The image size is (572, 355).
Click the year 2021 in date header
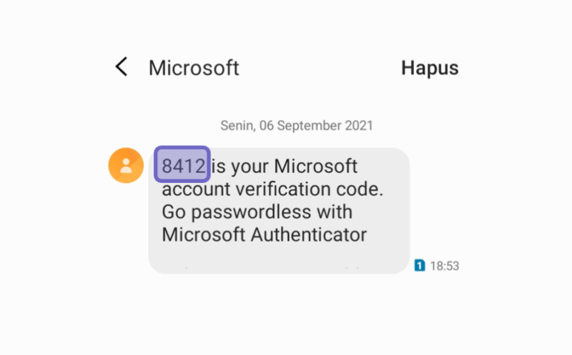[x=359, y=126]
